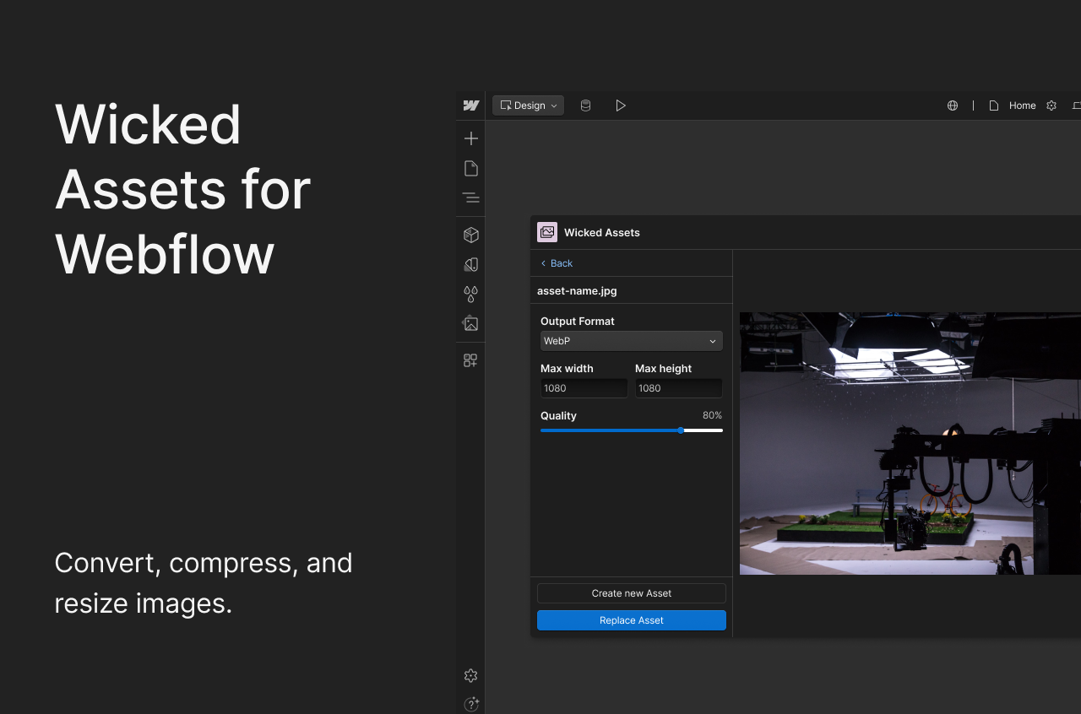
Task: Click the Create new Asset button
Action: 631,592
